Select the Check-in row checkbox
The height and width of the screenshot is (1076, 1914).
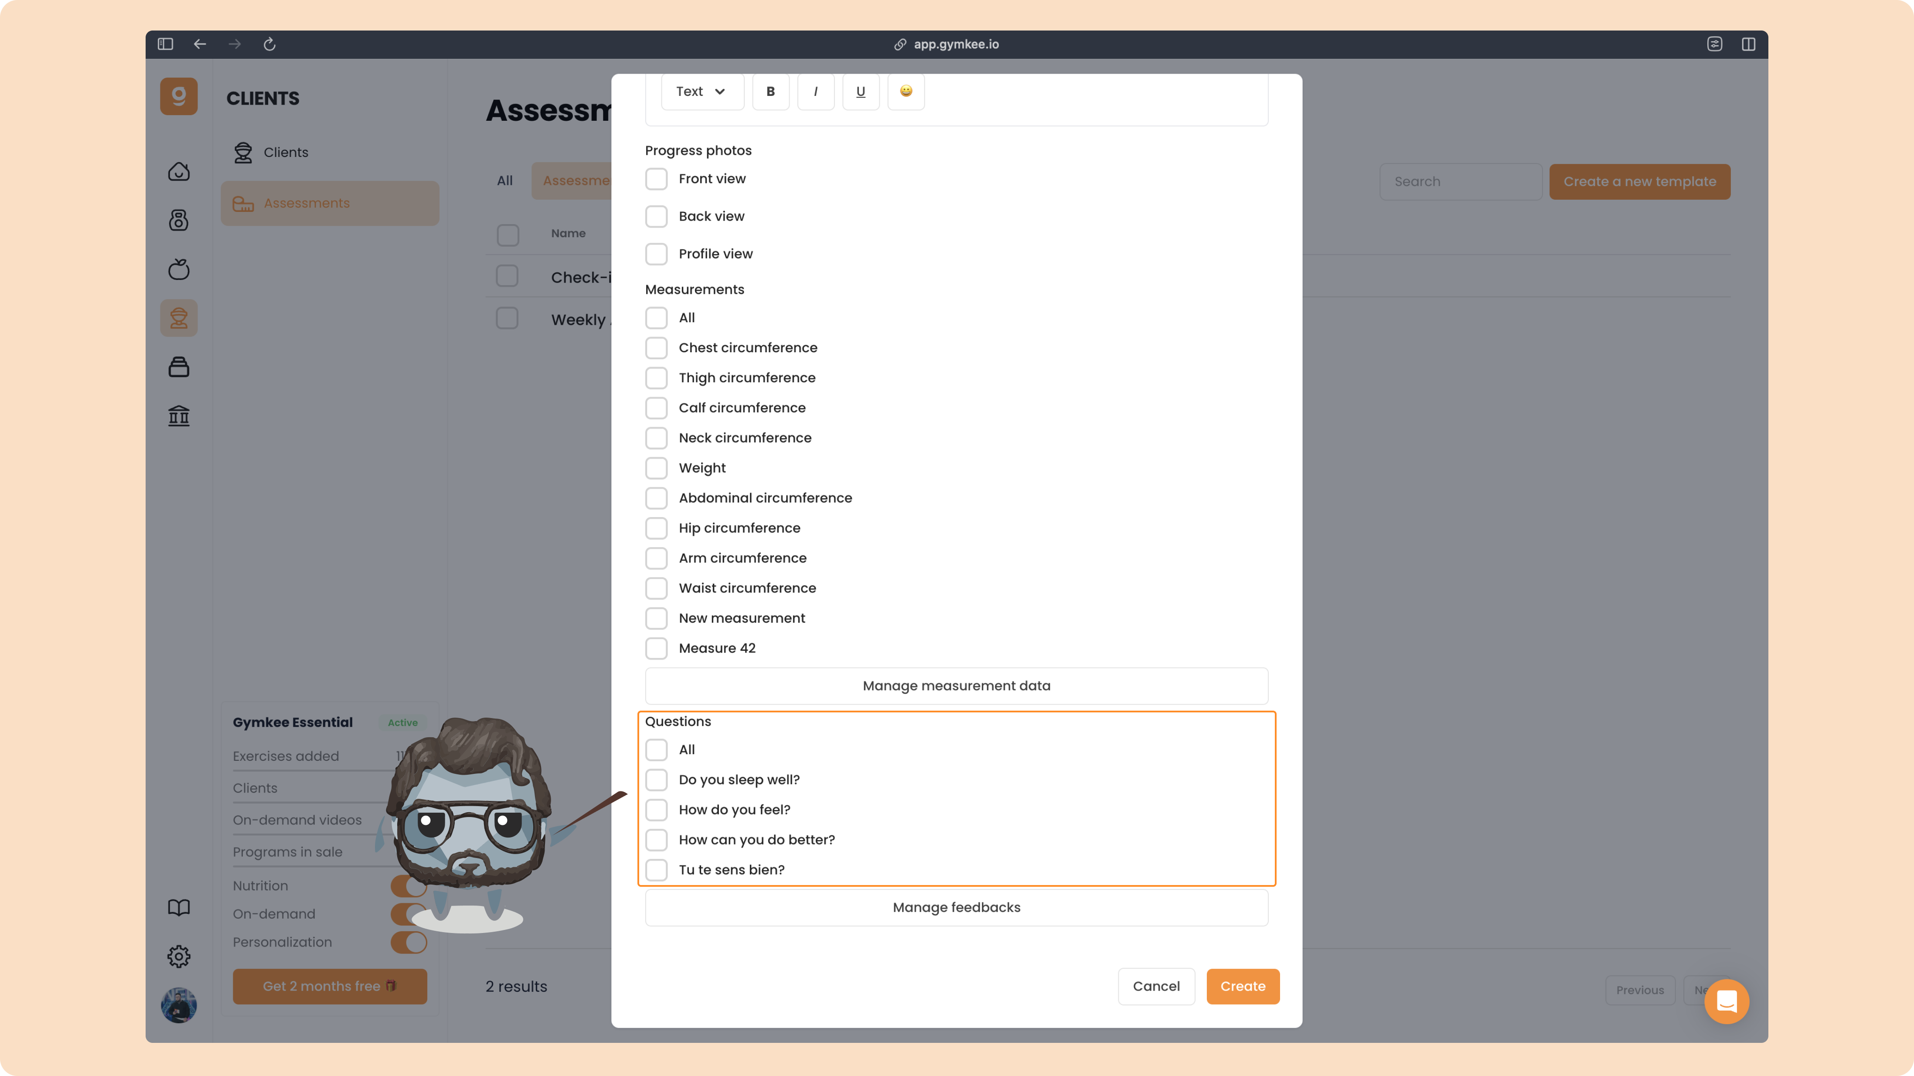[x=507, y=276]
